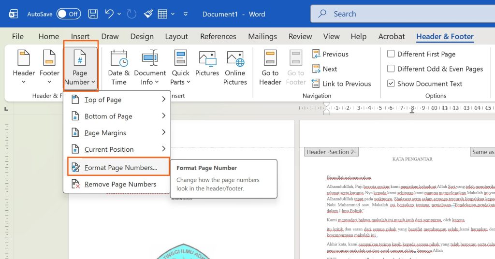Switch to the References tab
The image size is (495, 259).
coord(218,37)
